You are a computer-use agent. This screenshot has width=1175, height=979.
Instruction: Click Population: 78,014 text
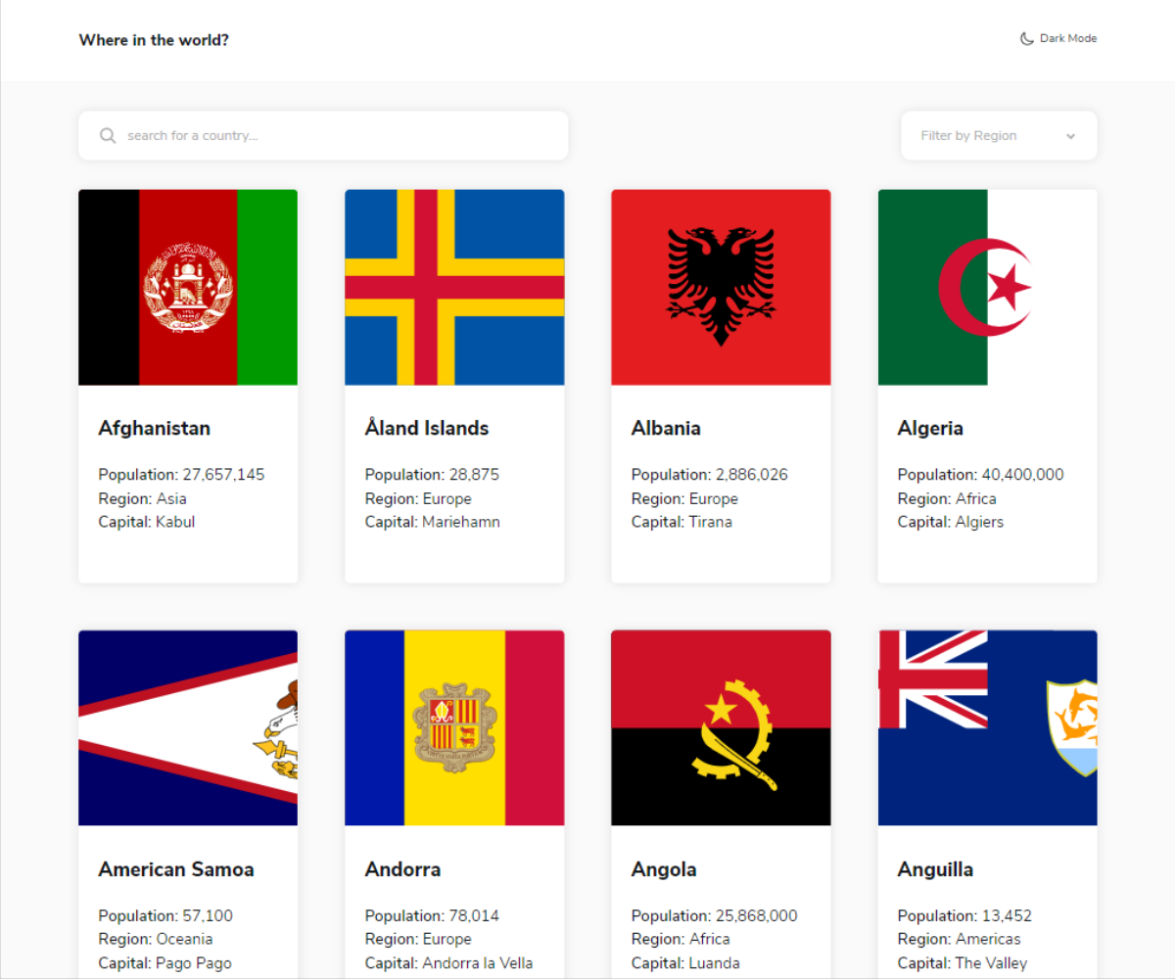click(432, 916)
